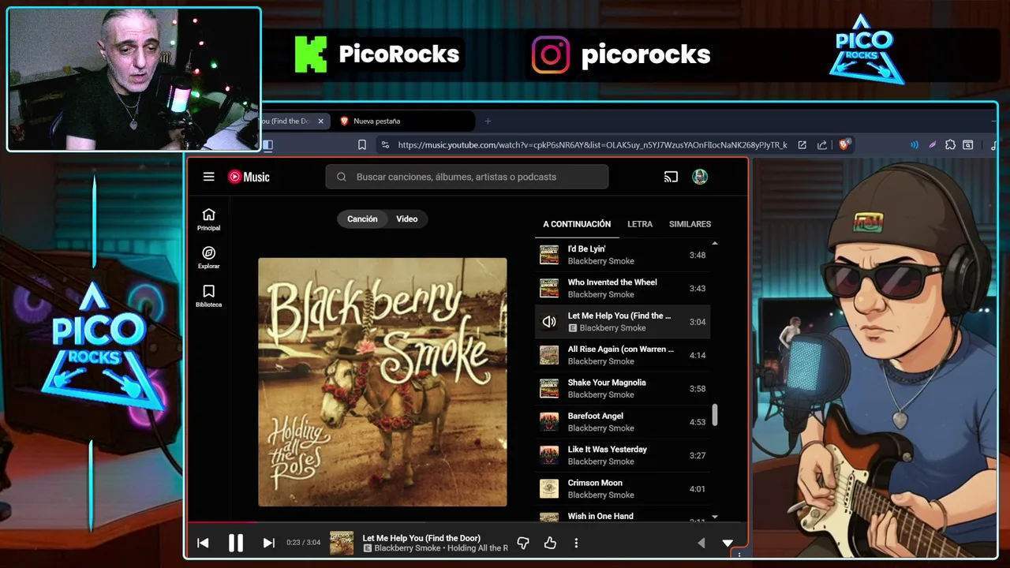The width and height of the screenshot is (1010, 568).
Task: Click the bookmark icon in browser toolbar
Action: (x=362, y=145)
